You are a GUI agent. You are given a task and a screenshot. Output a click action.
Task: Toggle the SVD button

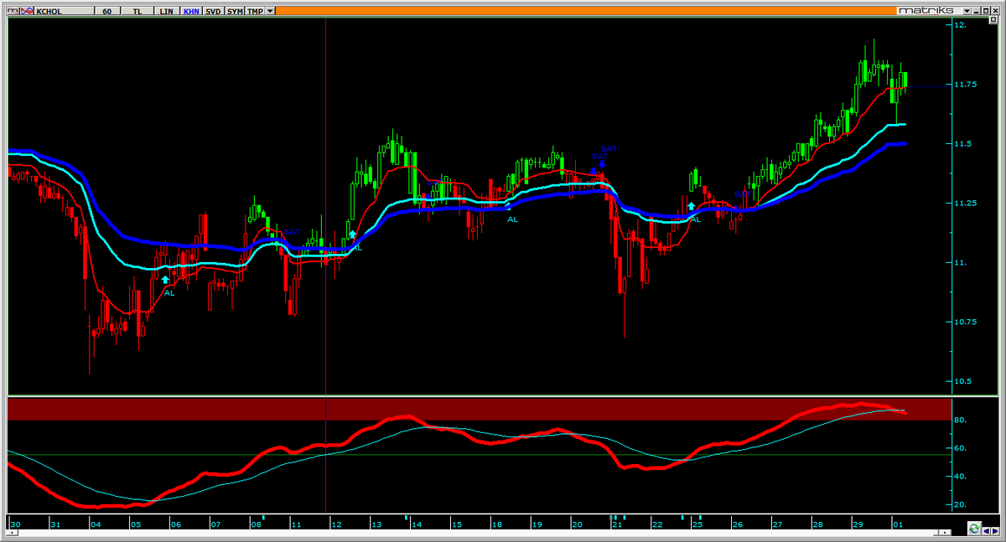(213, 12)
